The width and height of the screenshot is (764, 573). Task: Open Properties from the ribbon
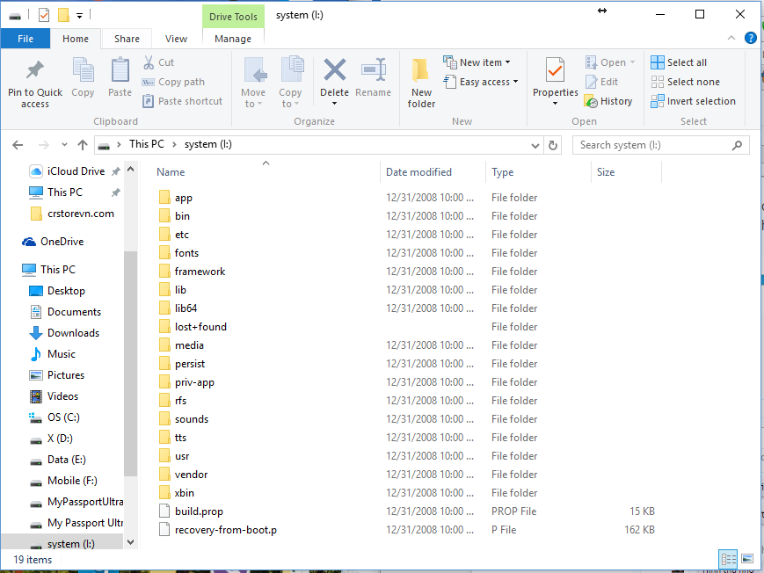pos(555,70)
